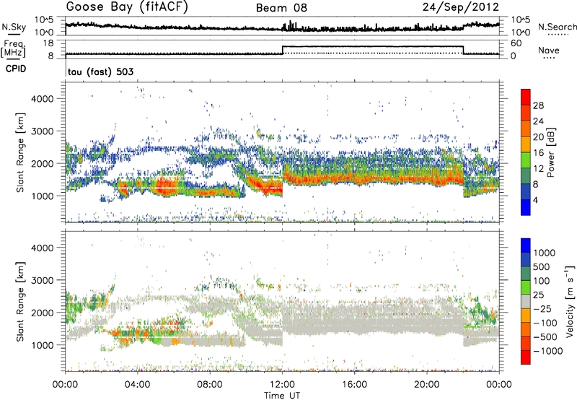Click '1000' on the velocity panel range axis

tap(43, 345)
